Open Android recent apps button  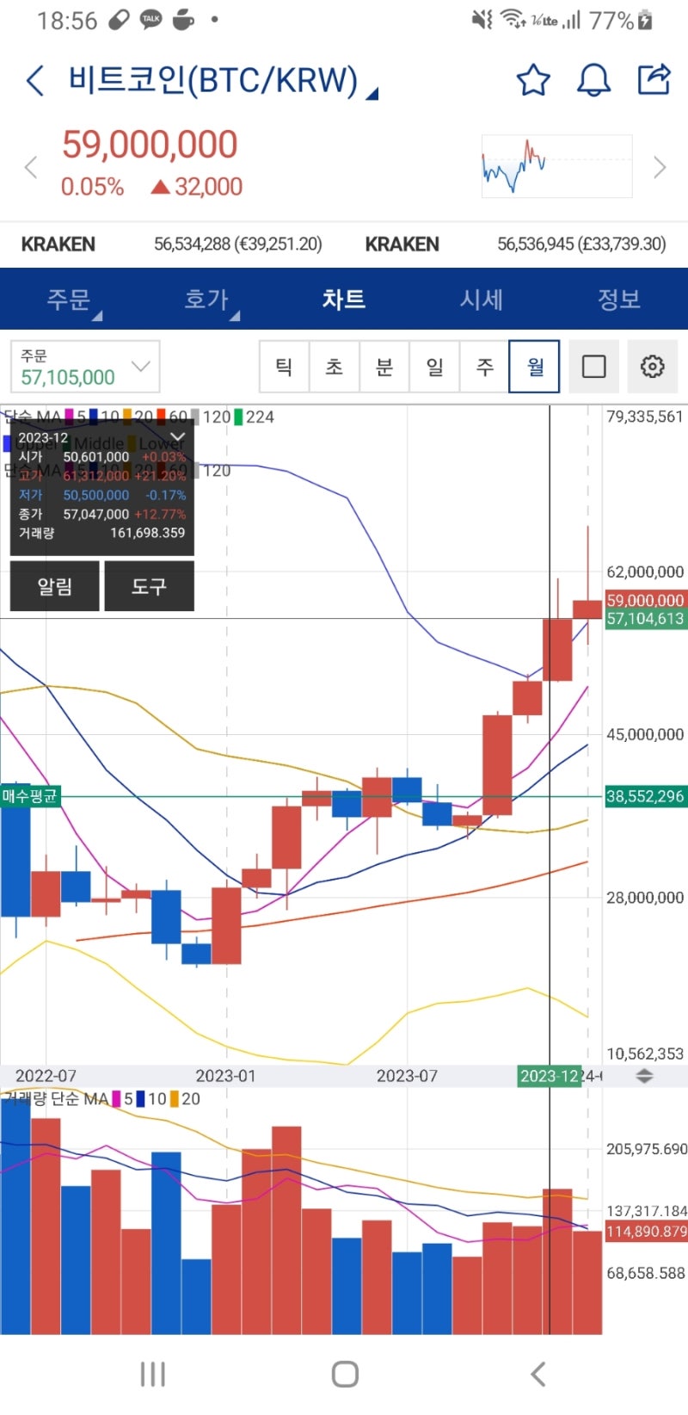tap(153, 1374)
